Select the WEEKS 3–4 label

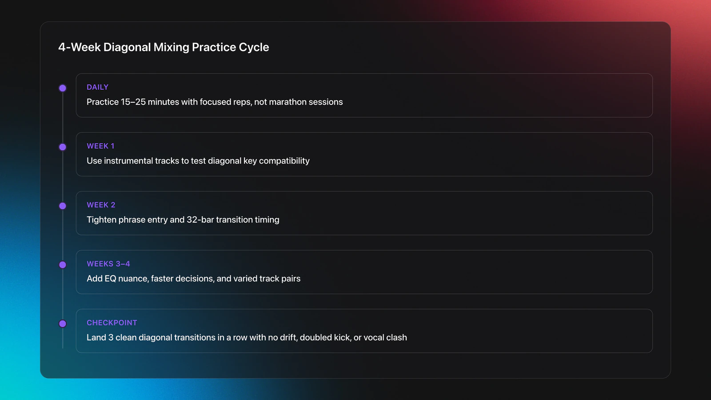click(108, 264)
